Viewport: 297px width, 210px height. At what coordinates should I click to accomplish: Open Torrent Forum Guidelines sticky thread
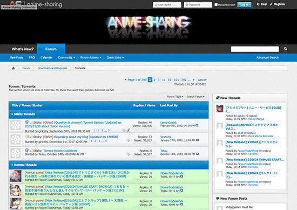click(x=60, y=151)
